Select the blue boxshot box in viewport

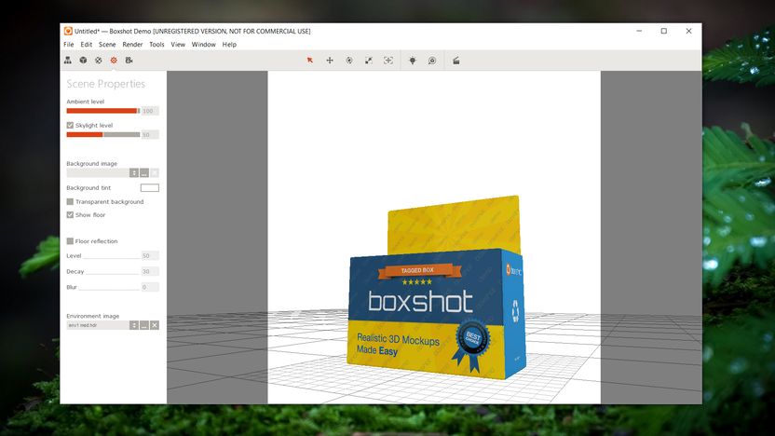click(437, 314)
